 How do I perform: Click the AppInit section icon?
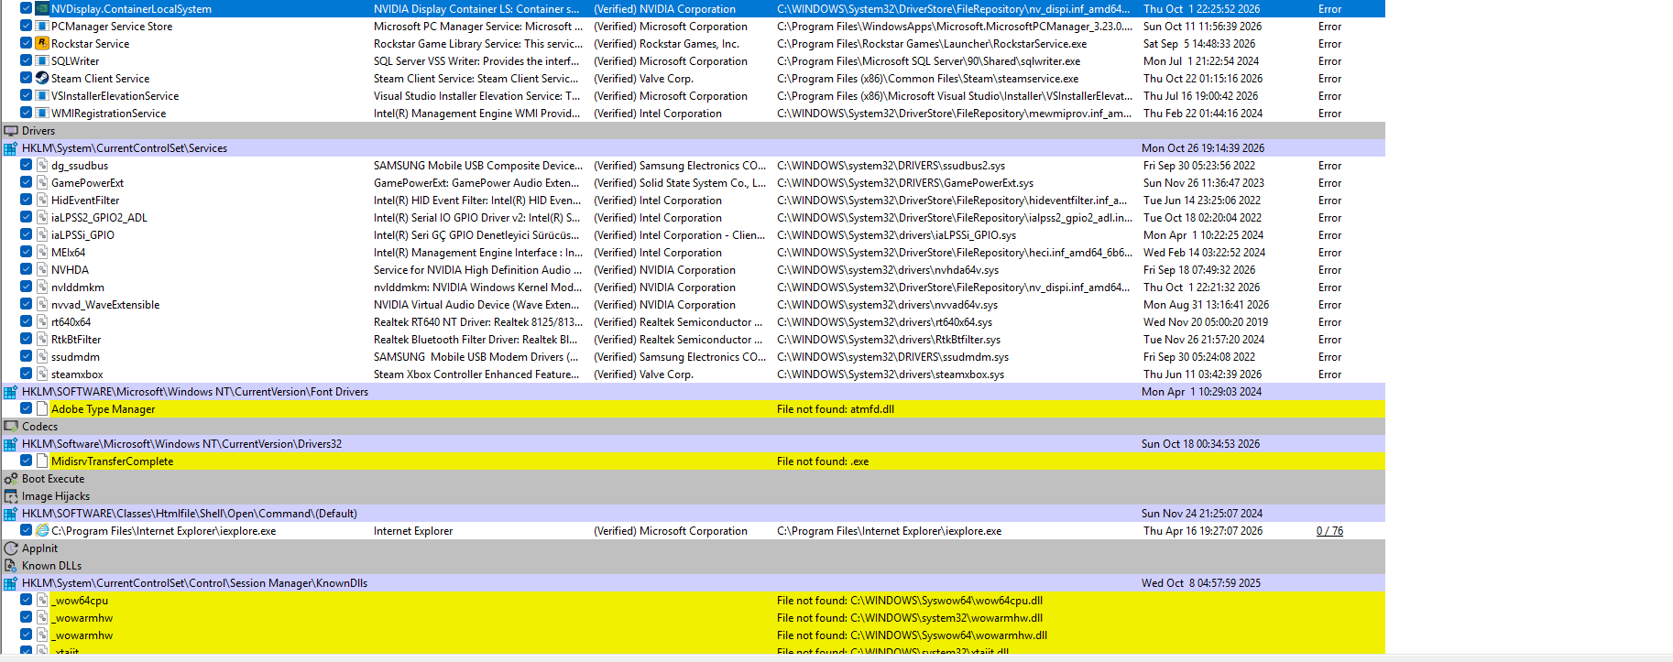[x=11, y=548]
